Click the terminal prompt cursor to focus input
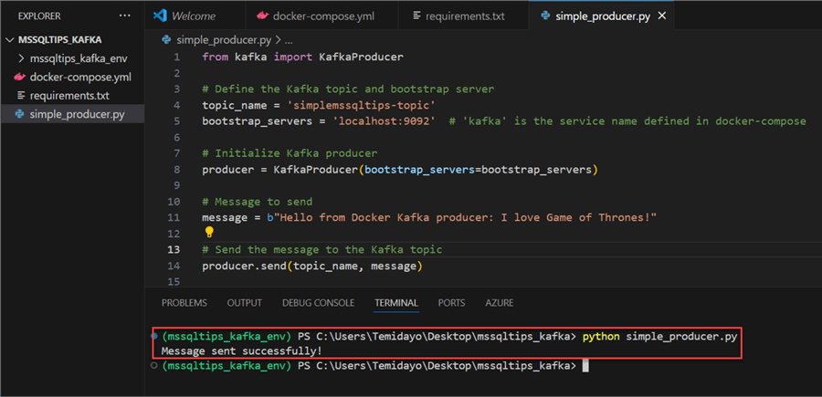Viewport: 822px width, 397px height. point(585,366)
